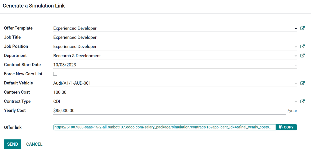Expand the Contract Type dropdown arrow

click(296, 102)
